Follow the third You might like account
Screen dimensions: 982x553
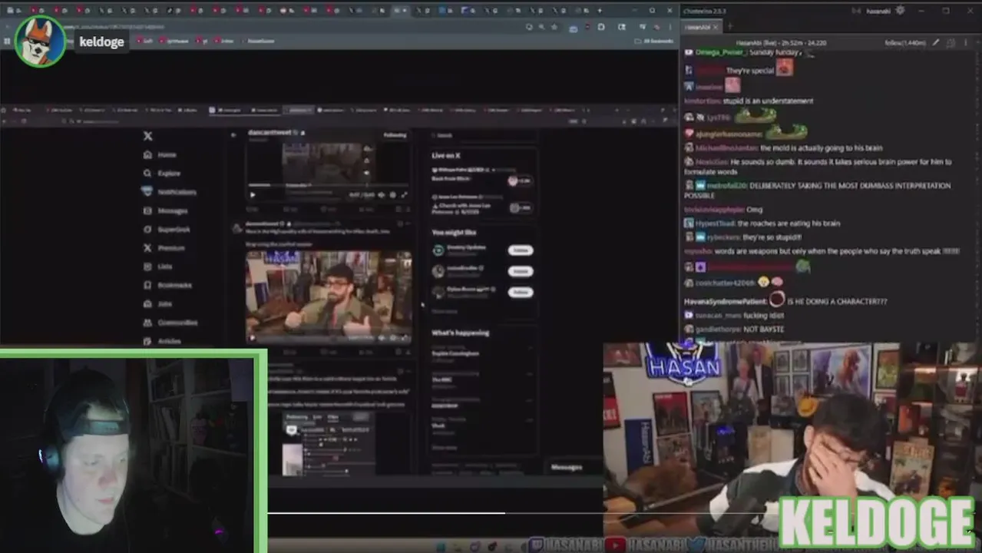click(x=520, y=292)
